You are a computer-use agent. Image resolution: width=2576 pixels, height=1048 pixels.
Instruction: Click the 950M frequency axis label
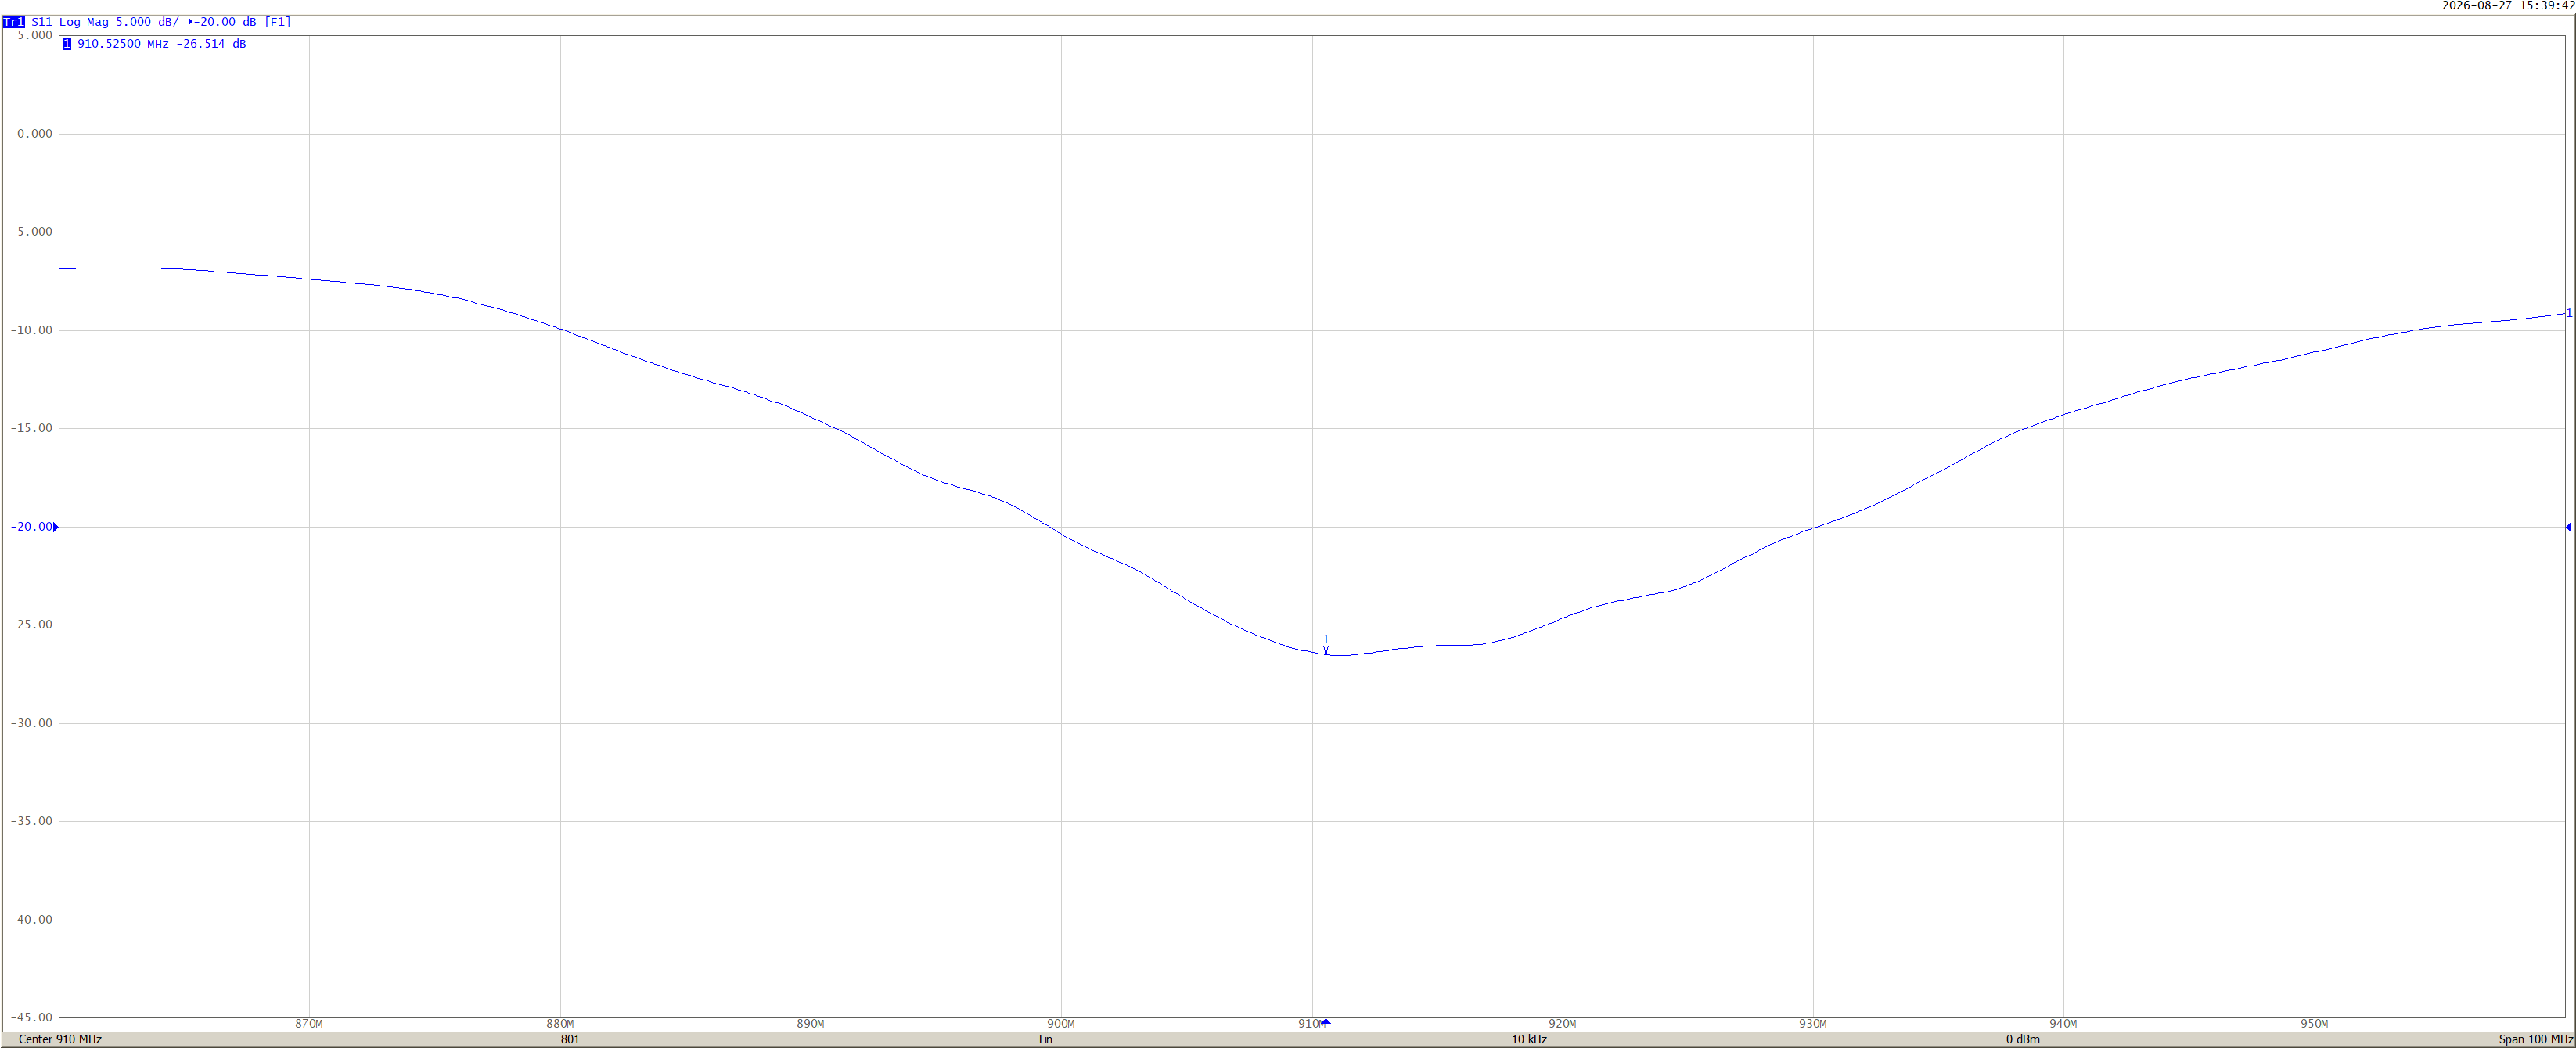click(x=2314, y=1024)
